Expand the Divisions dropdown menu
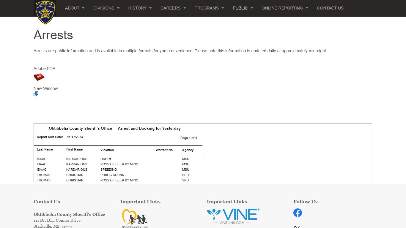 coord(106,8)
